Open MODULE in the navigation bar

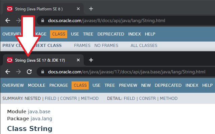point(37,85)
